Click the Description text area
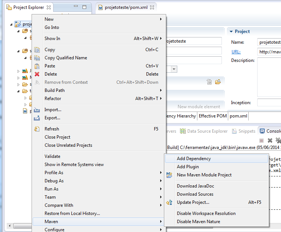Viewport: 281px width, 232px height. tap(269, 77)
